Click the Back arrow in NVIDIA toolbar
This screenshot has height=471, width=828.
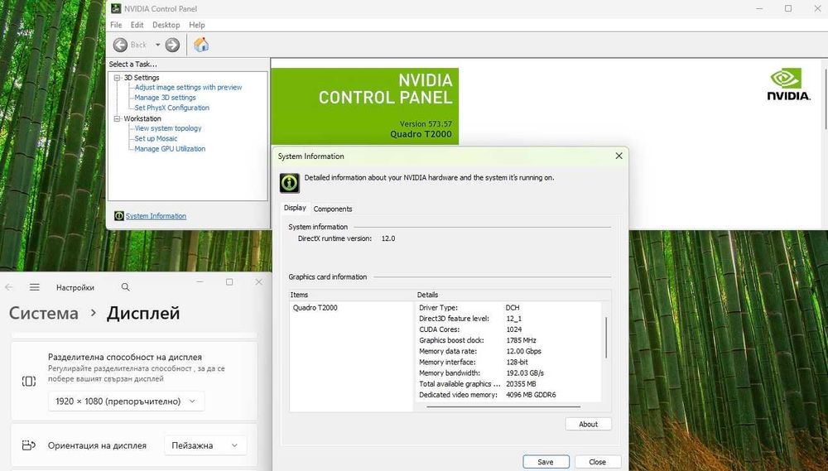[120, 45]
